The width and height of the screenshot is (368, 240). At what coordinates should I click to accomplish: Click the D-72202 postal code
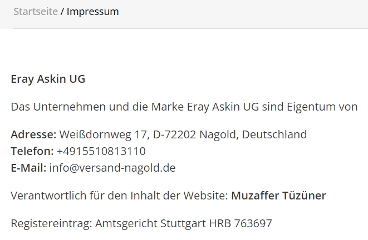(x=174, y=134)
